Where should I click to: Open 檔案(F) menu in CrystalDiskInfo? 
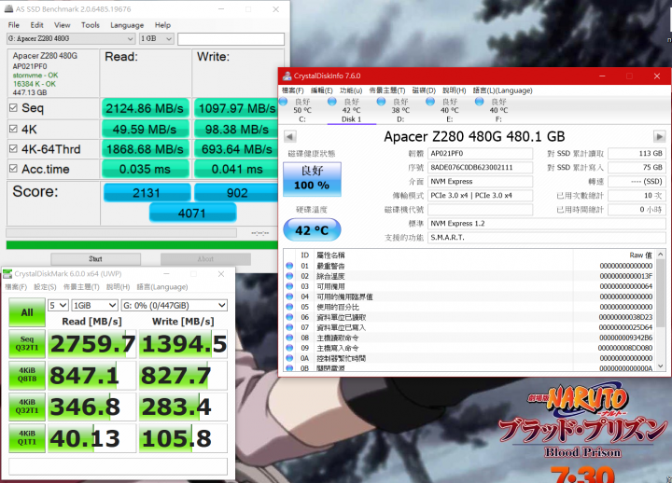click(x=293, y=90)
